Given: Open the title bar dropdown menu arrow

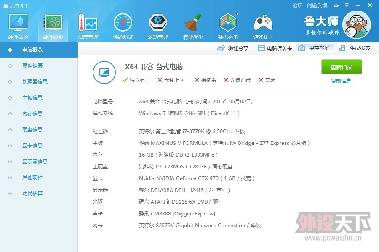Looking at the screenshot, I should point(347,5).
